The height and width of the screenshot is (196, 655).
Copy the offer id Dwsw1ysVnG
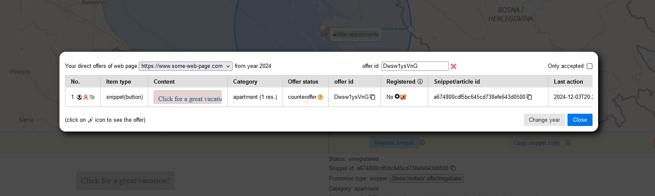(373, 97)
